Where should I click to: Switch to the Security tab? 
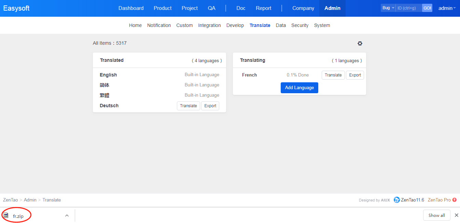pyautogui.click(x=299, y=25)
